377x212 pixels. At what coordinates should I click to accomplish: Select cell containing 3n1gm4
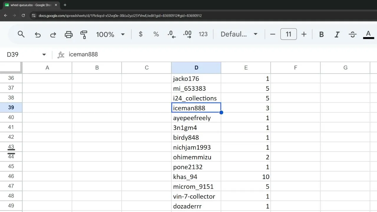[x=196, y=127]
